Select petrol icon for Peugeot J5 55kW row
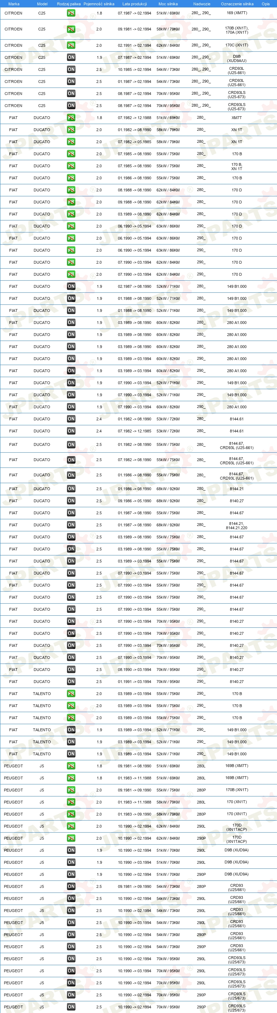Screen dimensions: 277x1013 point(71,790)
